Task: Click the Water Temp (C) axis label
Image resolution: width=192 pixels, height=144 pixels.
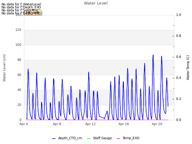Action: point(188,67)
